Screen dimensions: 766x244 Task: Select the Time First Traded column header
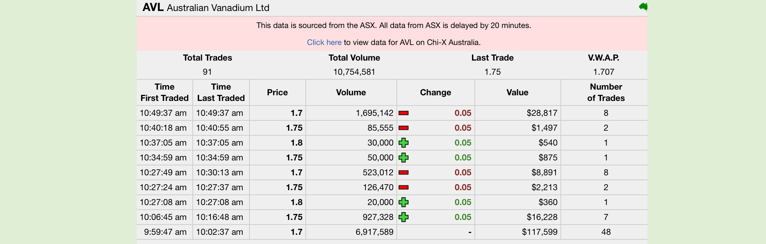click(165, 92)
